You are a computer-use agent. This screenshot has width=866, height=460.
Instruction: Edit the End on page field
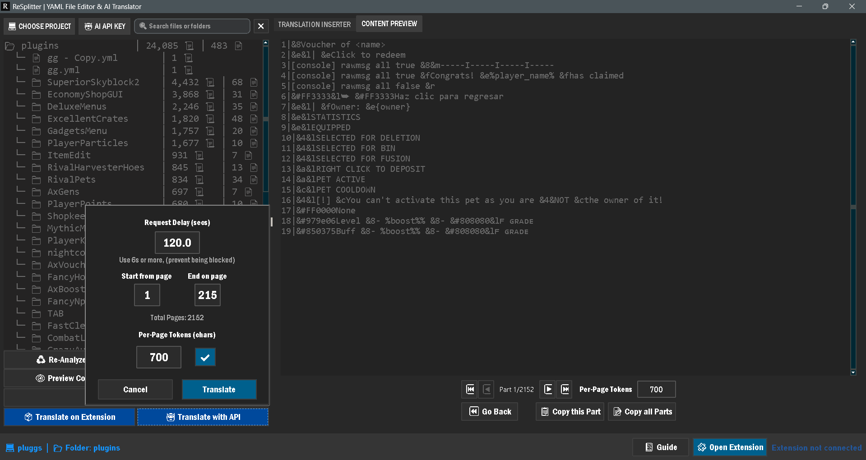(x=208, y=295)
